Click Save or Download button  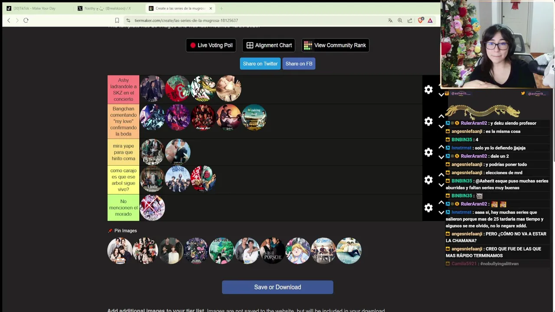[277, 287]
